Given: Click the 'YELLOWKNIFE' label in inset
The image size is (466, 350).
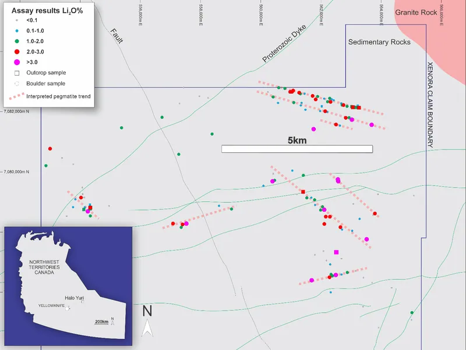Looking at the screenshot, I should click(x=51, y=305).
